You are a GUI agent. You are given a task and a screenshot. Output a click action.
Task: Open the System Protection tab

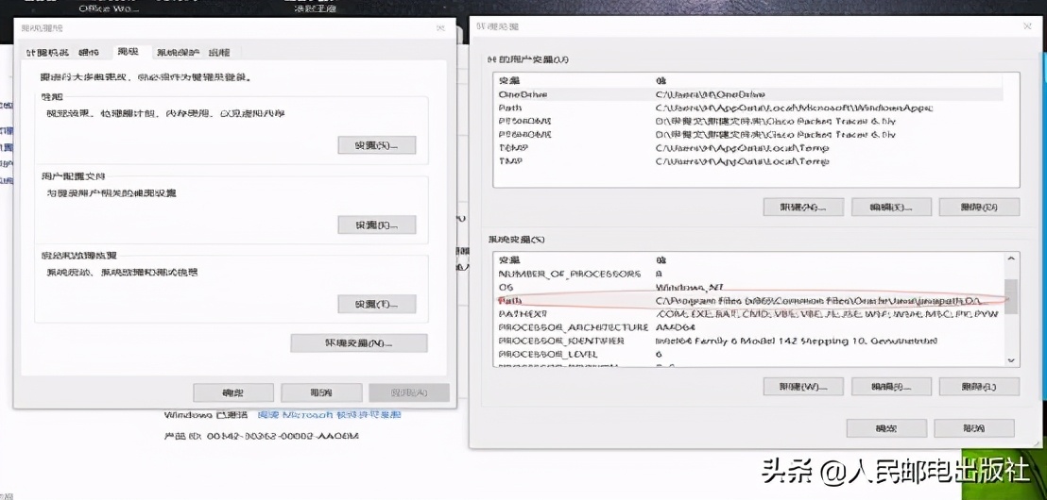[x=178, y=53]
